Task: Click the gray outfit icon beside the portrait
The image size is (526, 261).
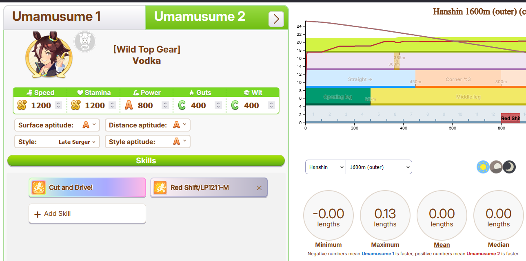Action: click(85, 42)
